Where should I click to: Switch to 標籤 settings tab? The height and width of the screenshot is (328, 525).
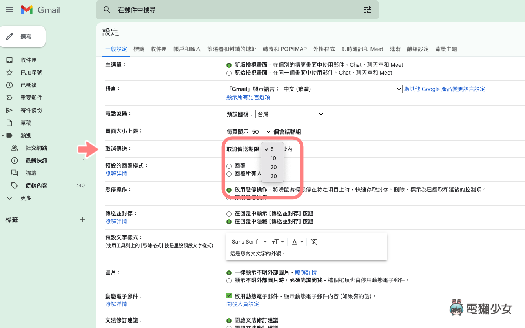point(139,49)
